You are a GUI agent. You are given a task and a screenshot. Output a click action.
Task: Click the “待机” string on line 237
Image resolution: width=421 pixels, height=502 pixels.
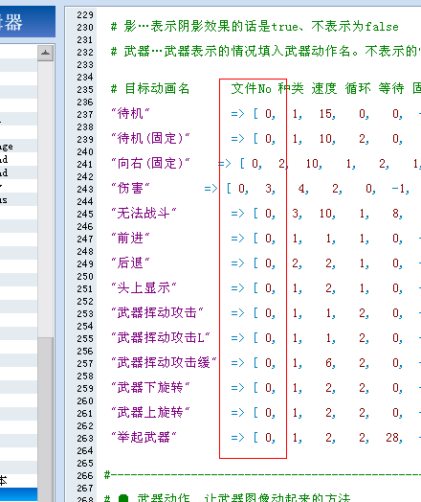130,114
